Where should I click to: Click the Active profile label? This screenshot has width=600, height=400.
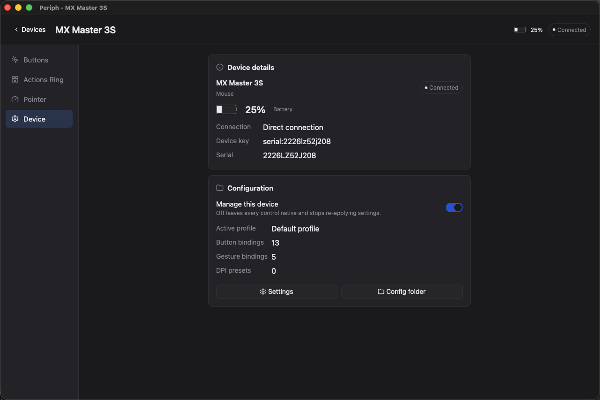point(236,228)
